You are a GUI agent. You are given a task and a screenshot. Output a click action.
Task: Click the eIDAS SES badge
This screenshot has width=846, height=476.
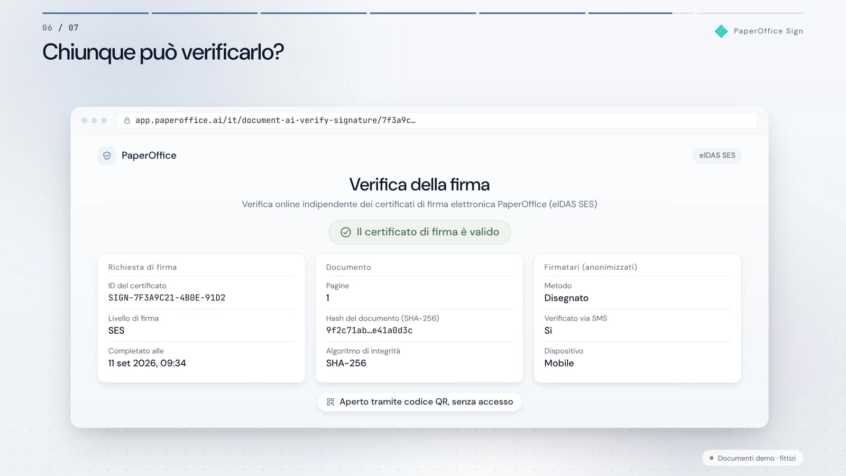[717, 155]
